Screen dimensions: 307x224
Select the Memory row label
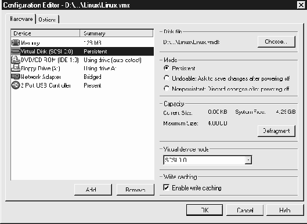click(30, 43)
